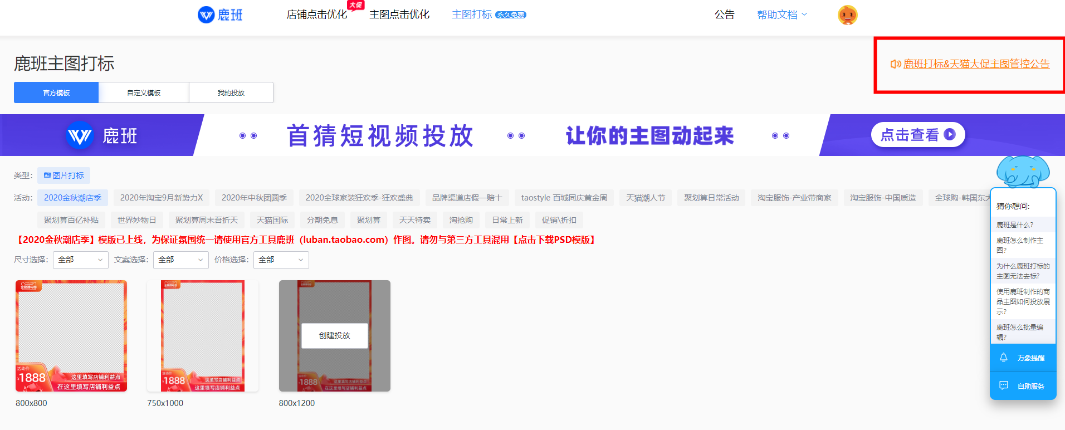Screen dimensions: 1065x430
Task: Click the blue elephant mascot
Action: [x=1023, y=171]
